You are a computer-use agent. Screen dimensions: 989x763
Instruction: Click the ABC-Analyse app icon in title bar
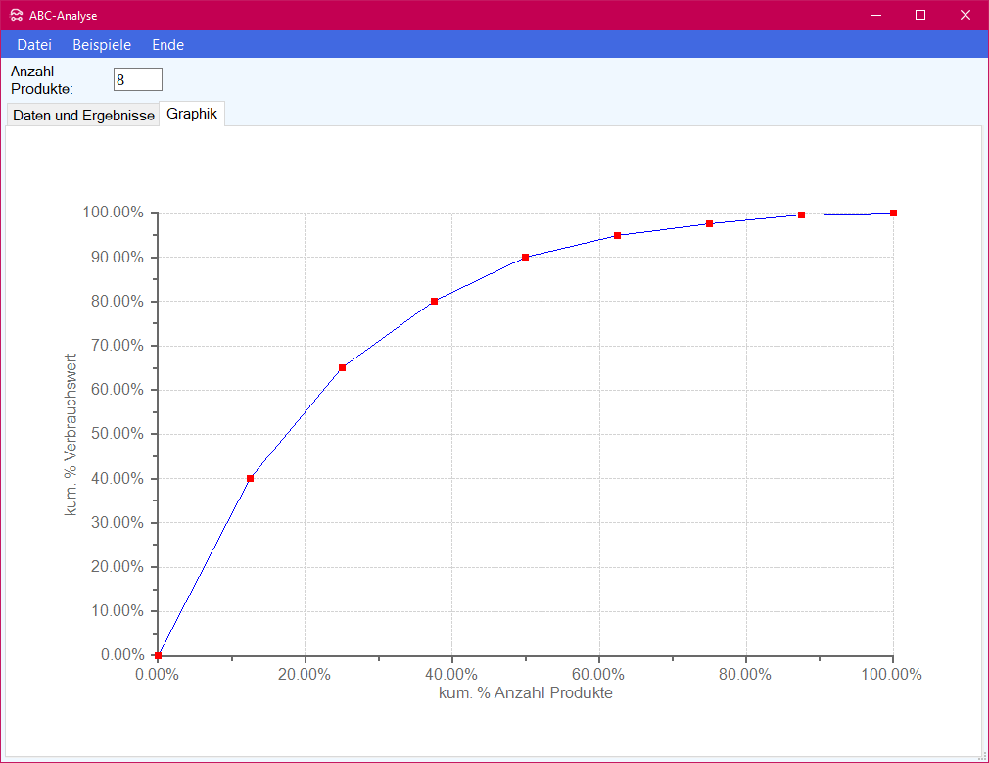click(16, 16)
